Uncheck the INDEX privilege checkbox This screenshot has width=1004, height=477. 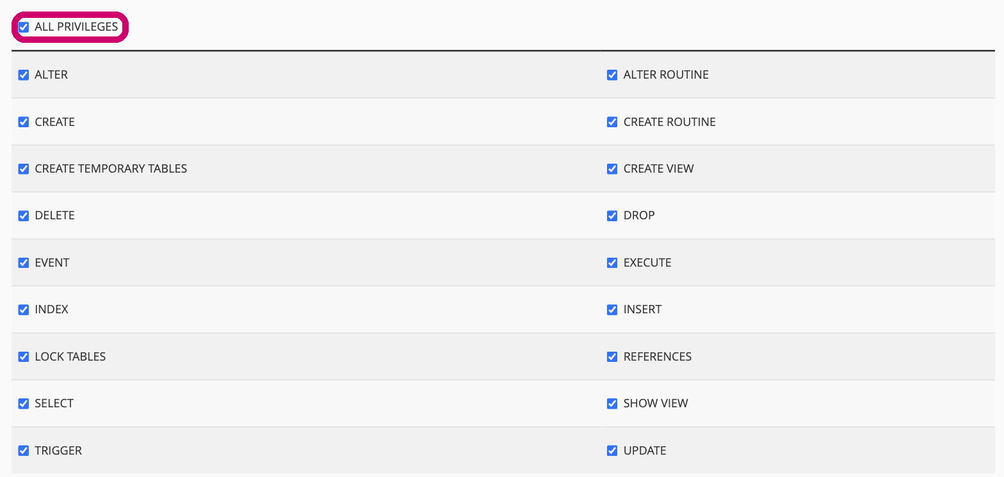[x=24, y=309]
